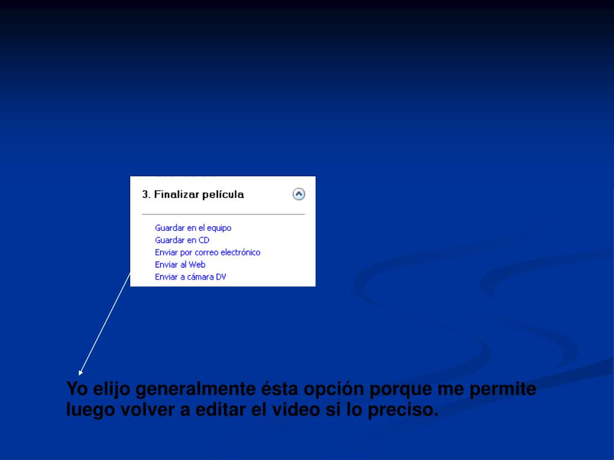Choose the Enviar al Web link

point(180,264)
